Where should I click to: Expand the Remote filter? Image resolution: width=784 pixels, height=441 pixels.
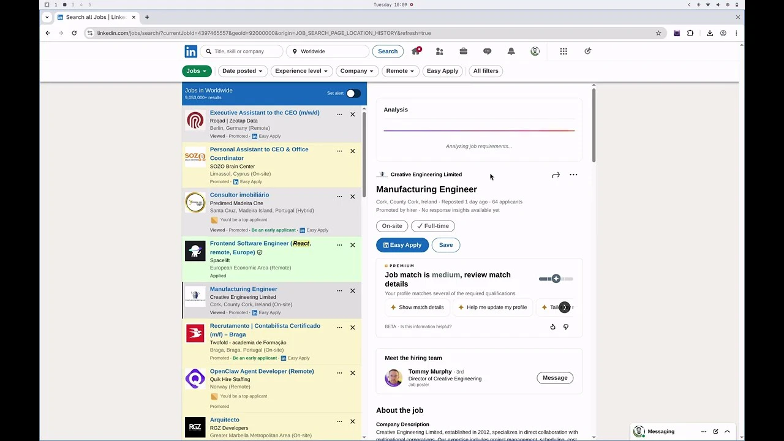pyautogui.click(x=400, y=71)
